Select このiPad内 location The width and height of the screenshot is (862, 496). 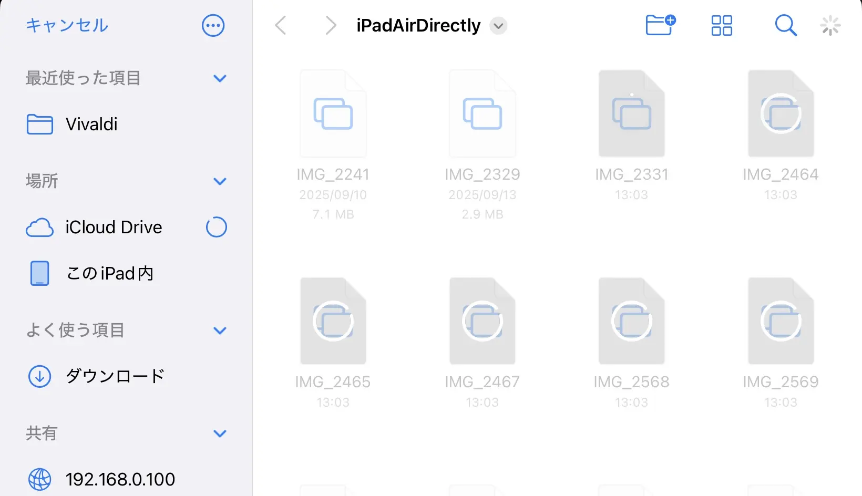pyautogui.click(x=109, y=273)
